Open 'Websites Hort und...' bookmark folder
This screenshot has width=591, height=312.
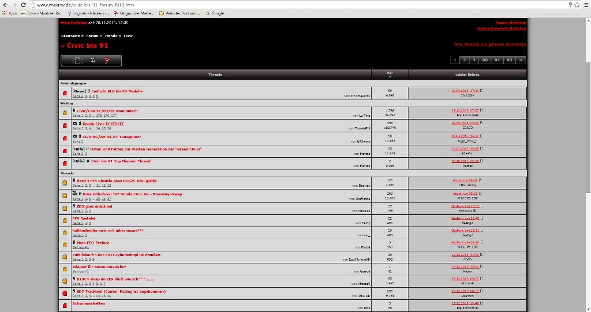(x=179, y=13)
